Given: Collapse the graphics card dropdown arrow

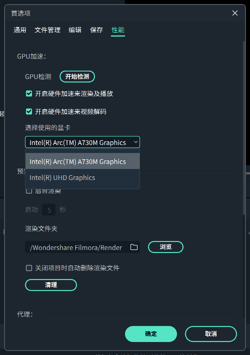Looking at the screenshot, I should (x=135, y=142).
